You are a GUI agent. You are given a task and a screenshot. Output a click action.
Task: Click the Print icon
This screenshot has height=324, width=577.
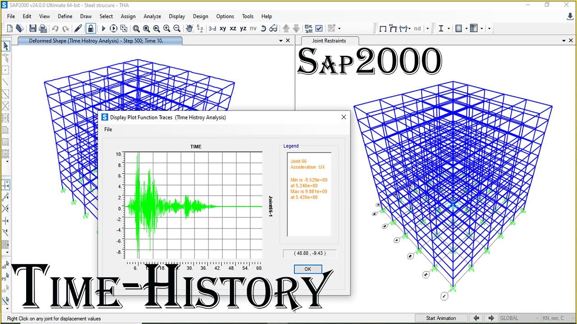(x=43, y=28)
